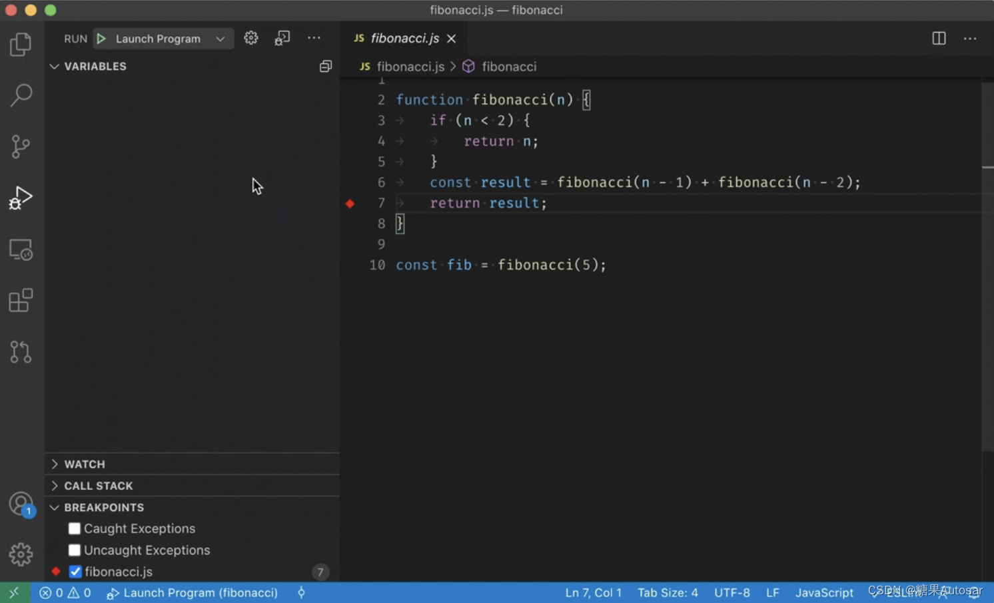Open the Debug Console icon
994x603 pixels.
tap(282, 38)
